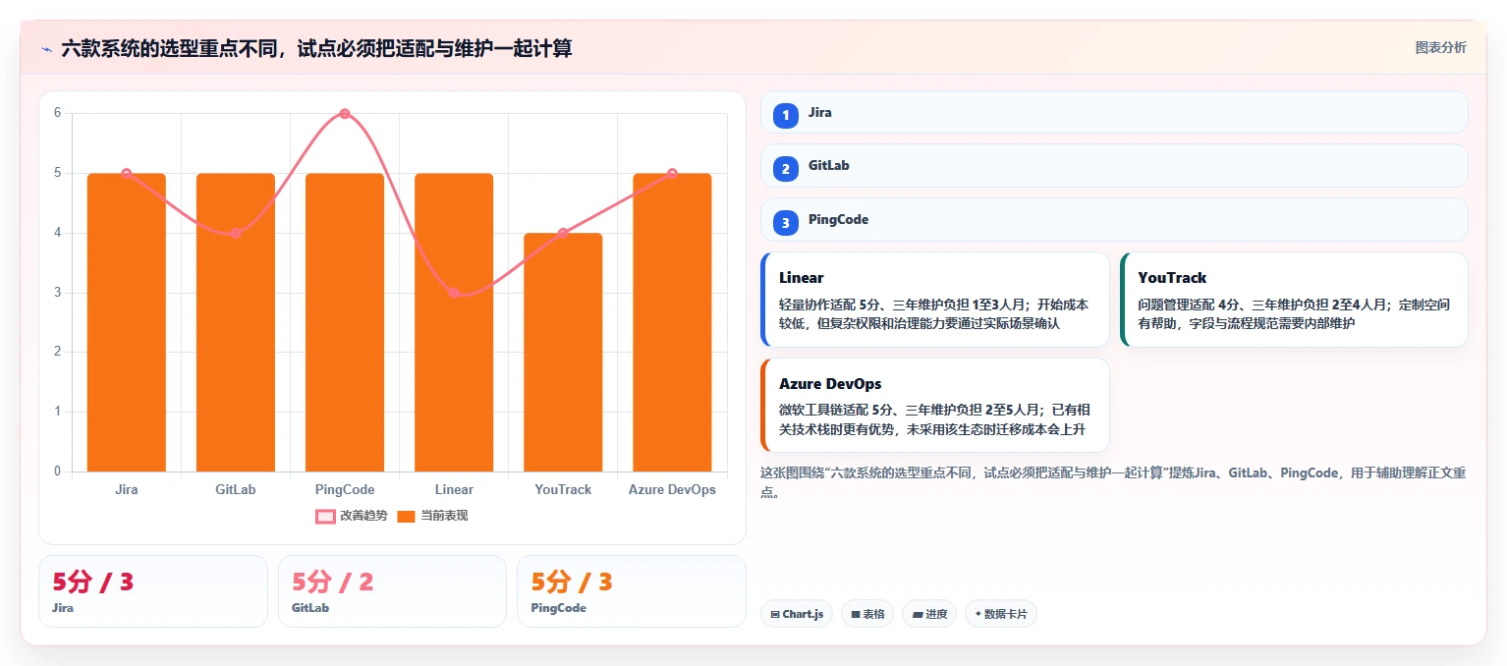Image resolution: width=1507 pixels, height=666 pixels.
Task: Click the trend line point above PingCode
Action: click(x=345, y=114)
